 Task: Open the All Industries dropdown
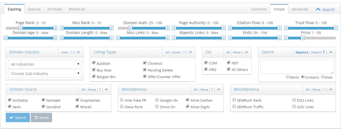coord(45,64)
